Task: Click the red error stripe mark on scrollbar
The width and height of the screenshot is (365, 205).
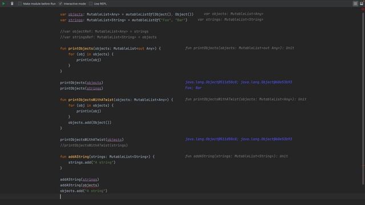Action: (x=363, y=166)
